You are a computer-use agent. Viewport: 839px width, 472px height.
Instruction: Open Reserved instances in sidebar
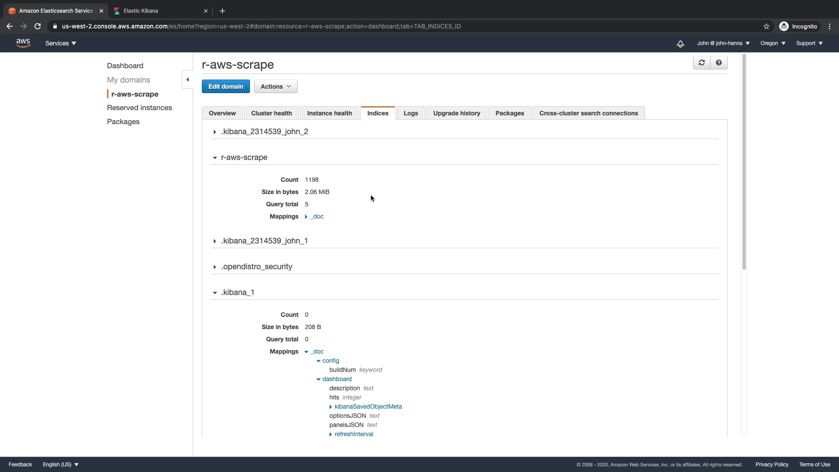[x=139, y=108]
